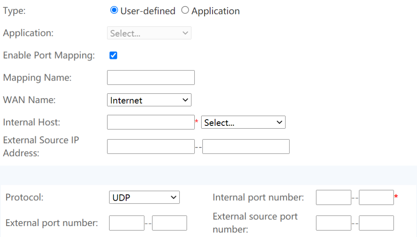Click the chevron arrow of Internal Host dropdown

click(x=279, y=122)
